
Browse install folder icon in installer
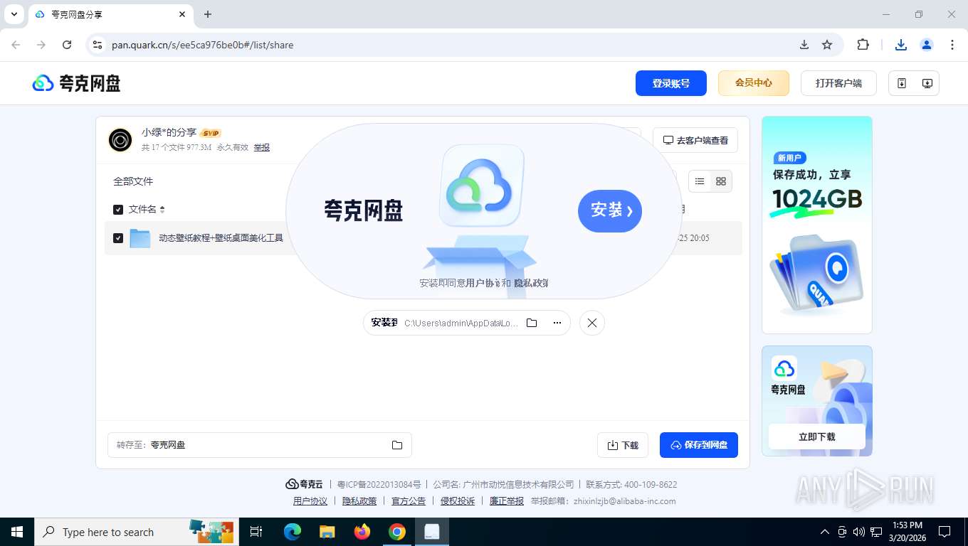pyautogui.click(x=532, y=323)
